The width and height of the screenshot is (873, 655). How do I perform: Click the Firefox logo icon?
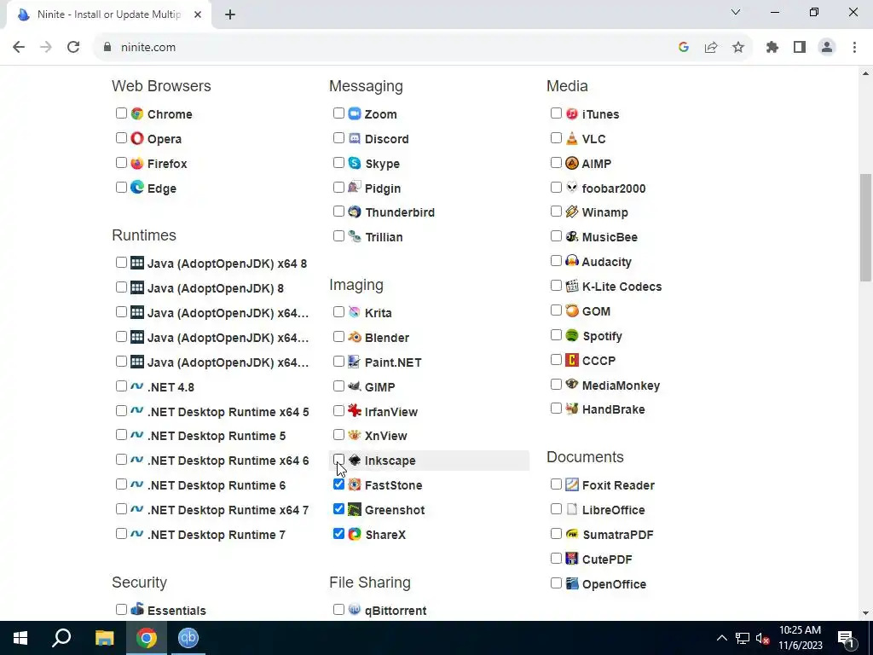click(x=137, y=163)
